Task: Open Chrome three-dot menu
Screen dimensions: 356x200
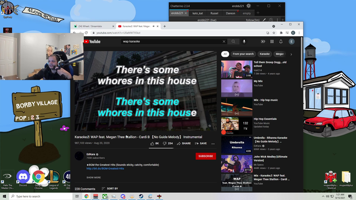Action: tap(299, 33)
